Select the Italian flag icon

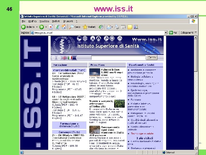tap(70, 58)
